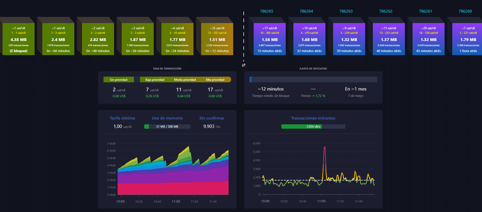Click block height link 786265
482x212 pixels.
(266, 11)
